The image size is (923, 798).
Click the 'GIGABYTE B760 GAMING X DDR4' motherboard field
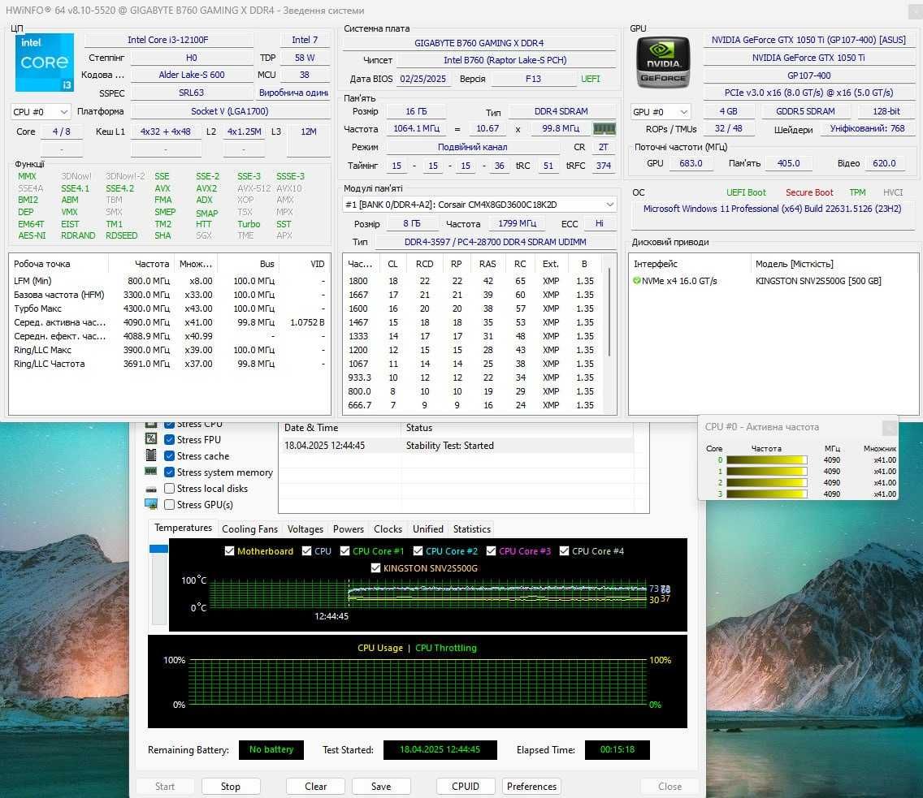(x=479, y=43)
